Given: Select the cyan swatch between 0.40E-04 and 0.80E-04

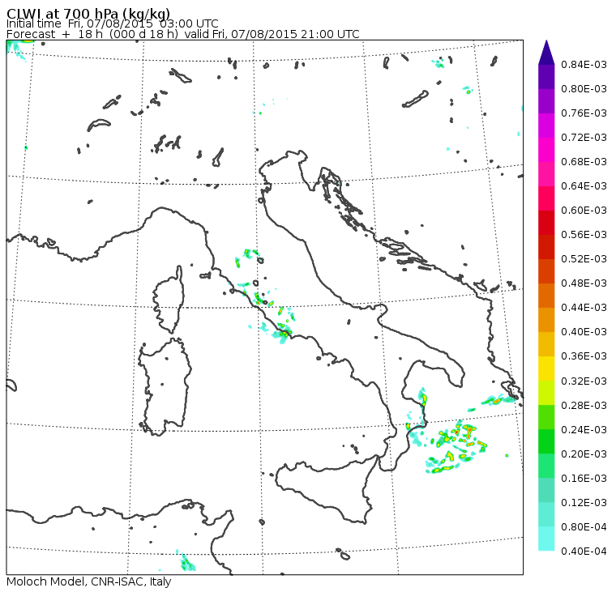Looking at the screenshot, I should pyautogui.click(x=546, y=539).
